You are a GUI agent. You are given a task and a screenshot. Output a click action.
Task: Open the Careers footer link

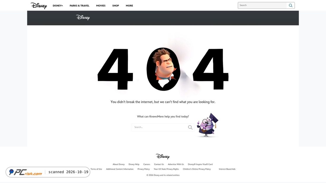pos(147,164)
